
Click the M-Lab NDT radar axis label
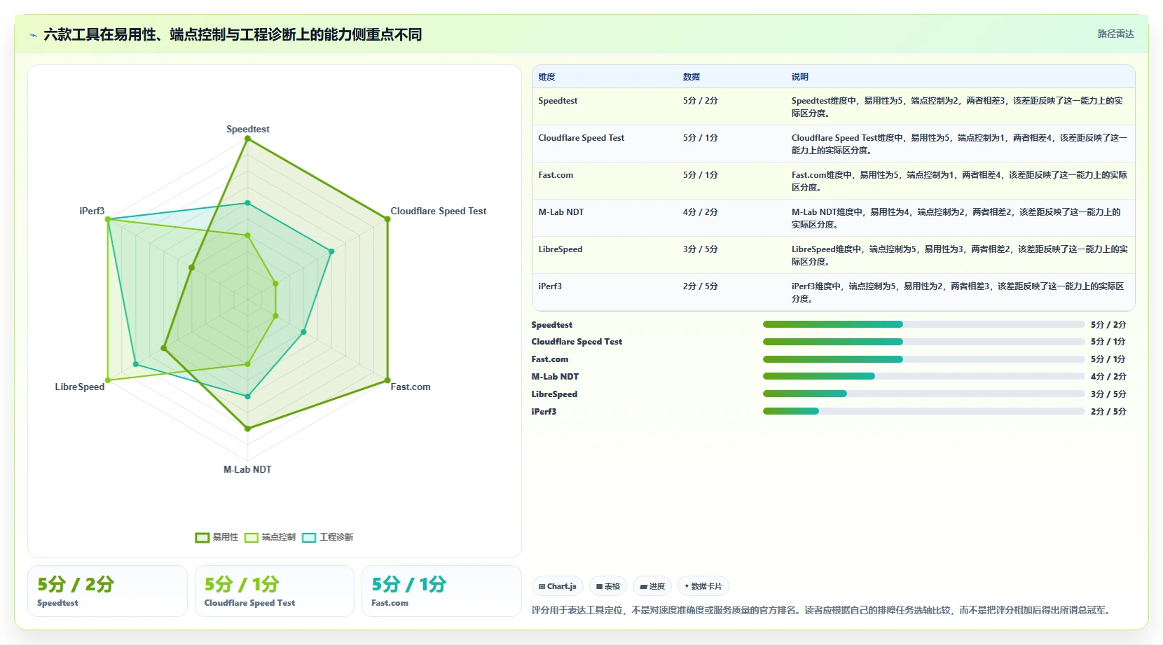click(247, 469)
